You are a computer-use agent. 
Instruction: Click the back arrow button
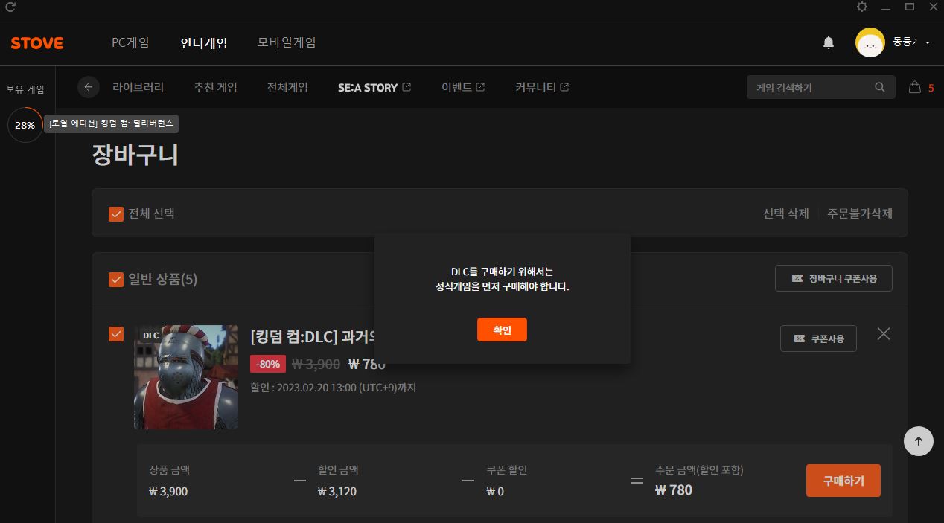pyautogui.click(x=89, y=87)
